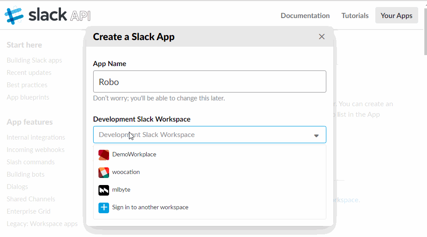Choose the woocation workspace icon
Screen dimensions: 427x237
click(x=104, y=172)
